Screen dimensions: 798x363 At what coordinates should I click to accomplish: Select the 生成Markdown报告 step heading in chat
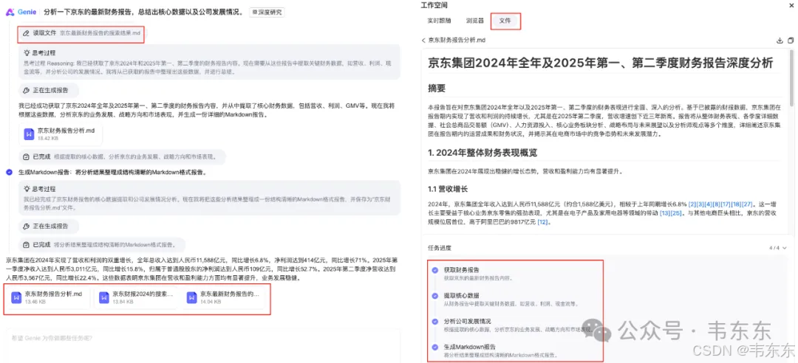[x=112, y=173]
